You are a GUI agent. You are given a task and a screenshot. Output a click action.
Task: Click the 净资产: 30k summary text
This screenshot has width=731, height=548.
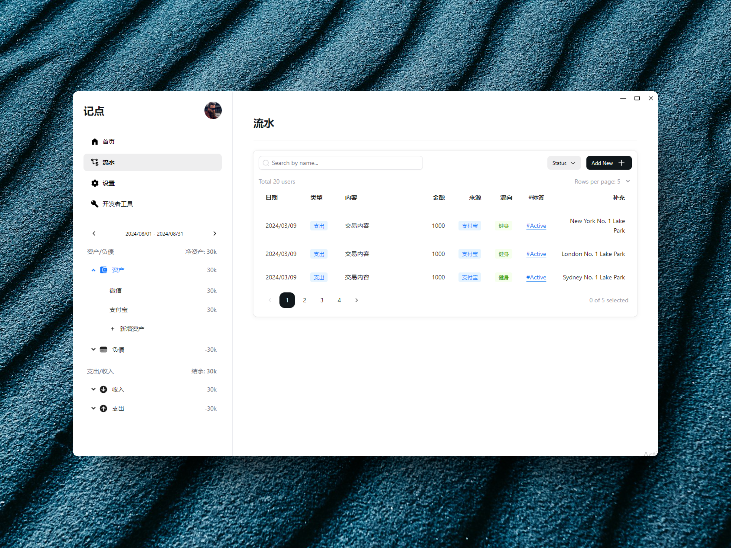point(201,252)
